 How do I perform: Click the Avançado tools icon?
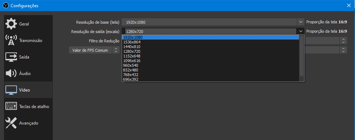11,123
